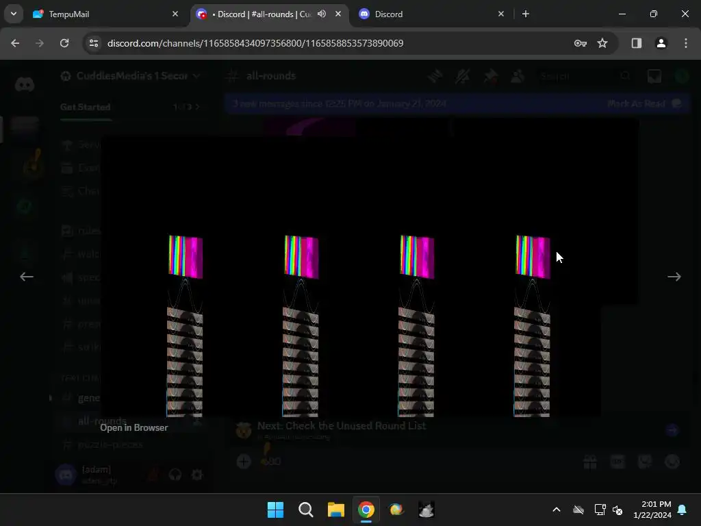Open the Windows Start menu
This screenshot has height=526, width=701.
point(275,510)
